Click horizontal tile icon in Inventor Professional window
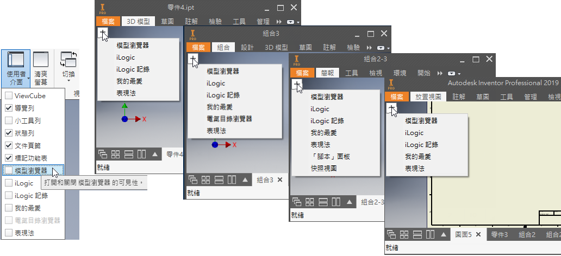The height and width of the screenshot is (256, 561). click(x=417, y=235)
